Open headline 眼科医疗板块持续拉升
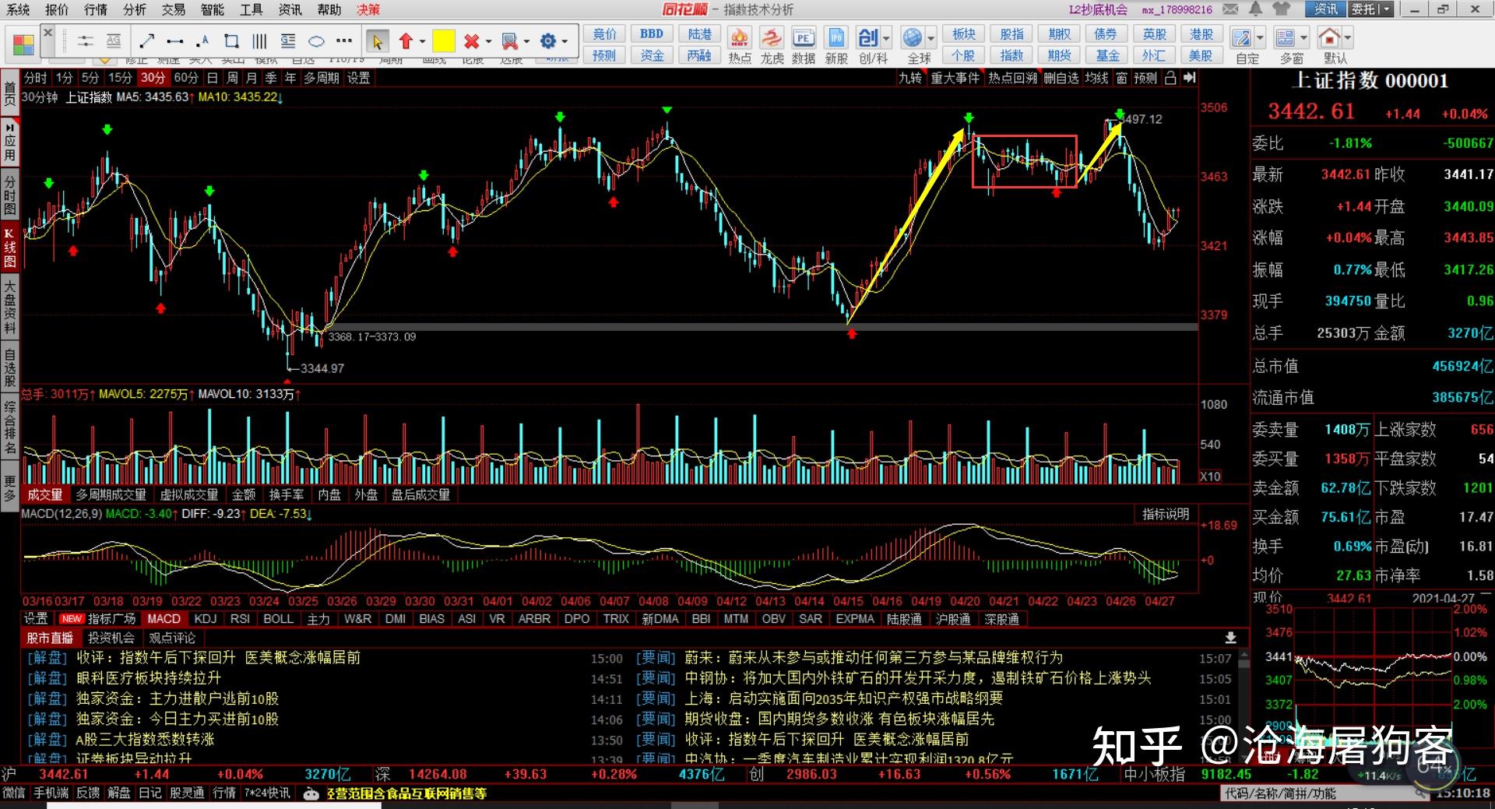The width and height of the screenshot is (1495, 809). coord(149,678)
